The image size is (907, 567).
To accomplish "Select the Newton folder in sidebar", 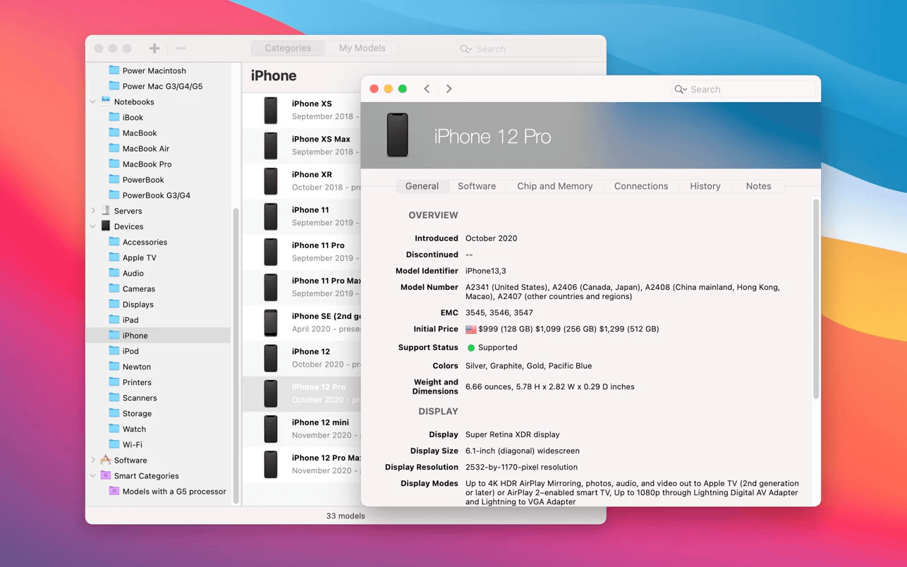I will [136, 367].
